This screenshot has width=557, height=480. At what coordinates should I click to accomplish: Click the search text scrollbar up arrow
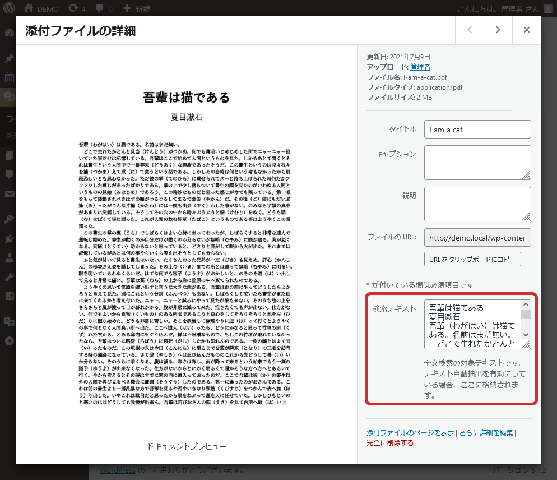pos(526,304)
